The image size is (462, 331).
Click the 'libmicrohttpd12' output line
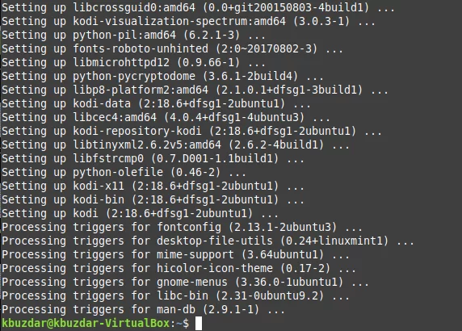133,62
